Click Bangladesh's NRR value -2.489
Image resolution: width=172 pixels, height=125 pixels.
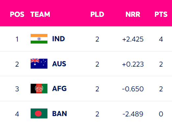click(133, 114)
